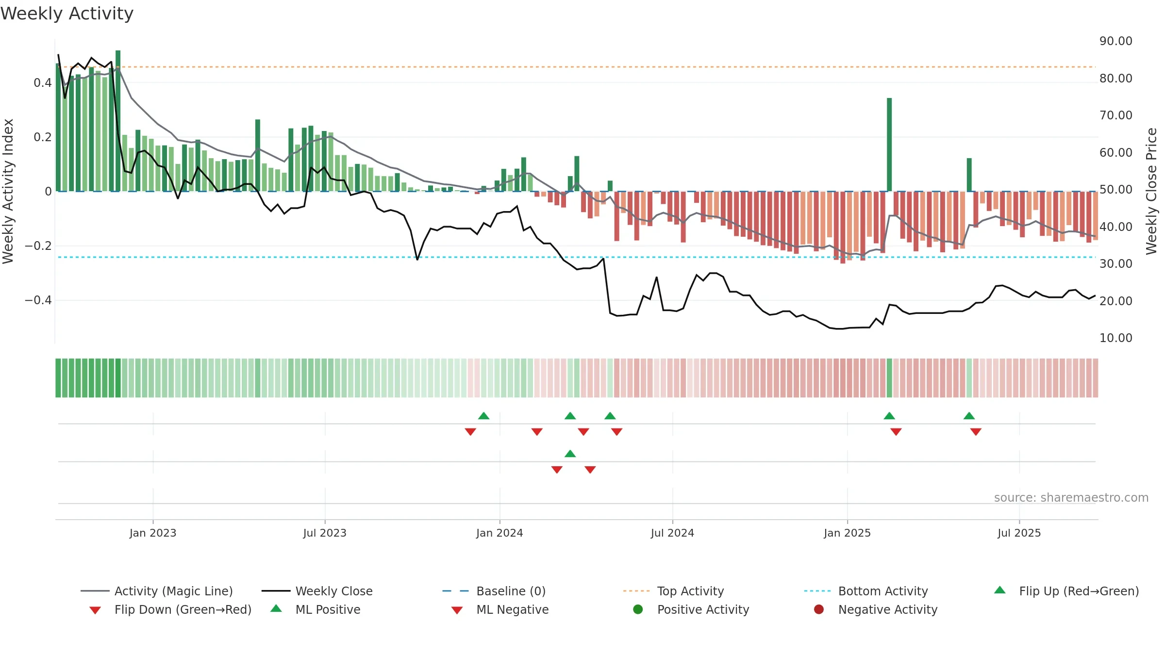Click the Jul 2025 x-axis label

point(1019,533)
